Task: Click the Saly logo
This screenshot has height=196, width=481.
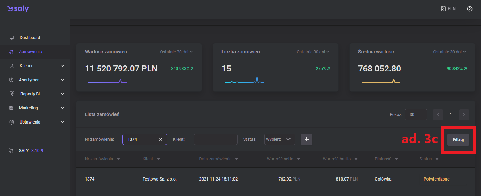Action: (x=18, y=9)
